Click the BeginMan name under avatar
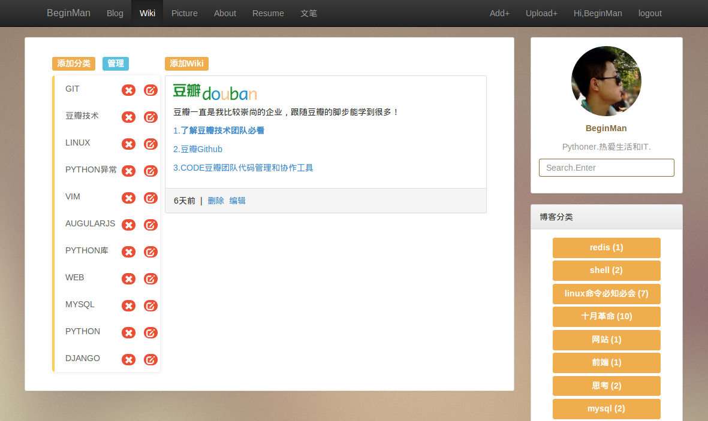708x421 pixels. click(606, 128)
